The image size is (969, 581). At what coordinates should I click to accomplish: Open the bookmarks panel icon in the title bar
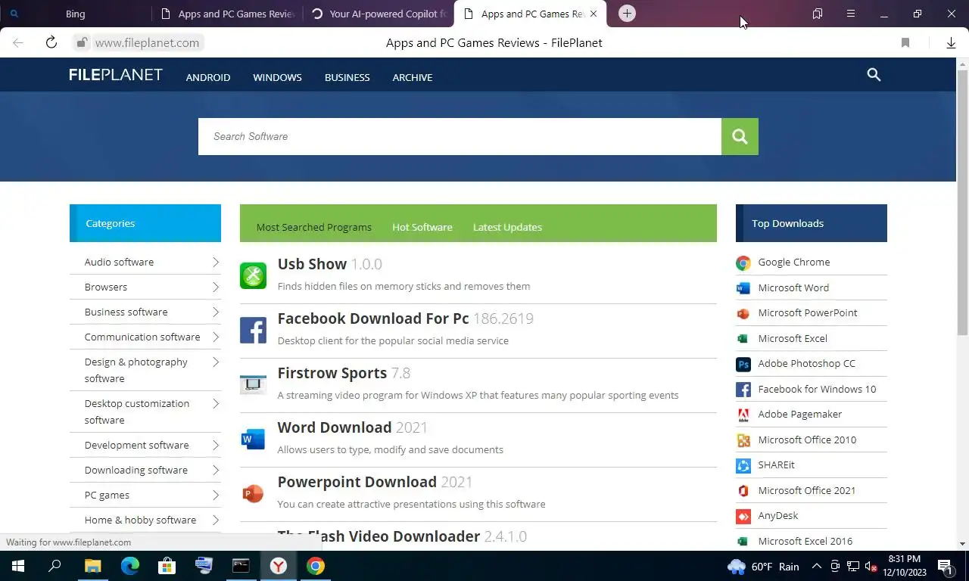818,14
